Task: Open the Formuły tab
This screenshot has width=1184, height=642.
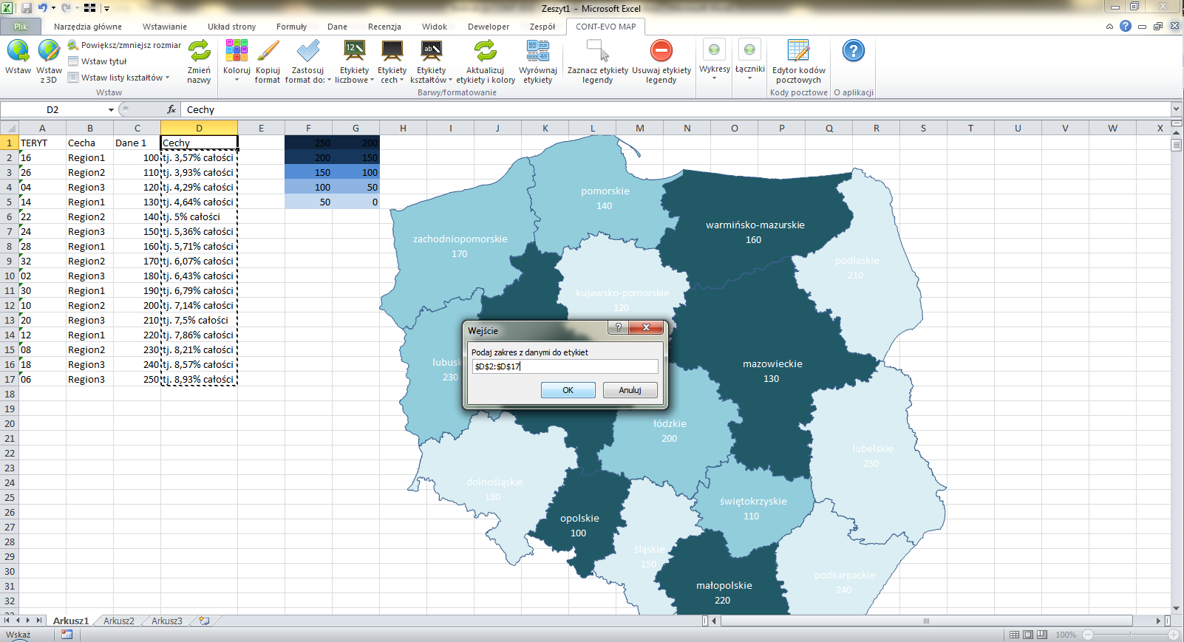Action: pos(291,27)
